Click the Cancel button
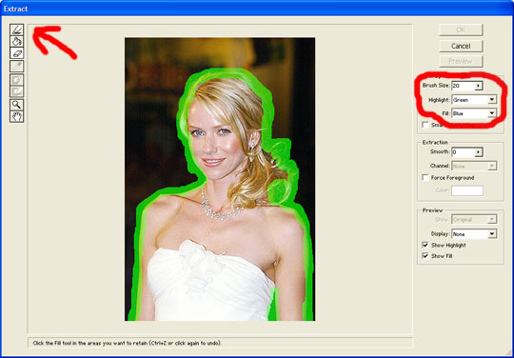This screenshot has width=514, height=358. pos(461,47)
